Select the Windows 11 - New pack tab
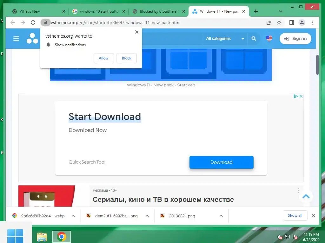The height and width of the screenshot is (243, 325). (x=219, y=11)
